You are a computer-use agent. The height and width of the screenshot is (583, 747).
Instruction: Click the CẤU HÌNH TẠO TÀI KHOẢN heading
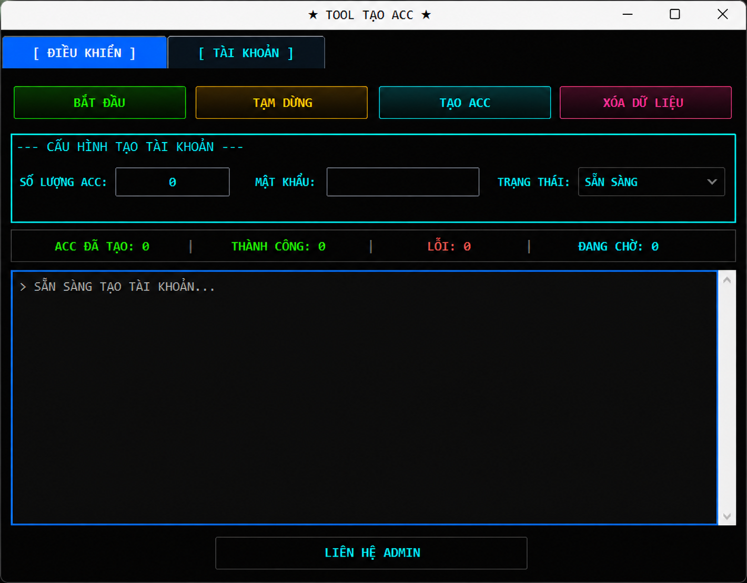click(x=130, y=147)
